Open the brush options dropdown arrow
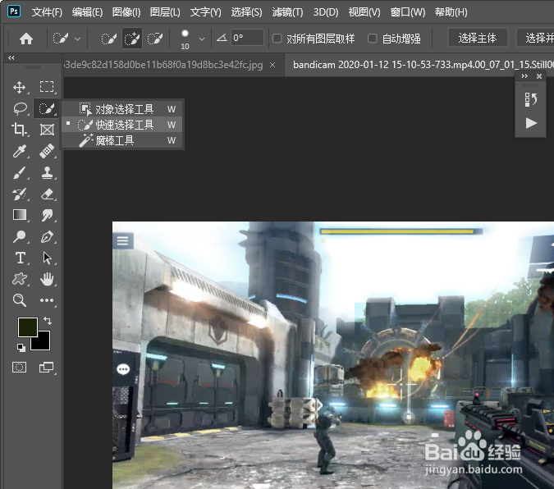 tap(202, 39)
